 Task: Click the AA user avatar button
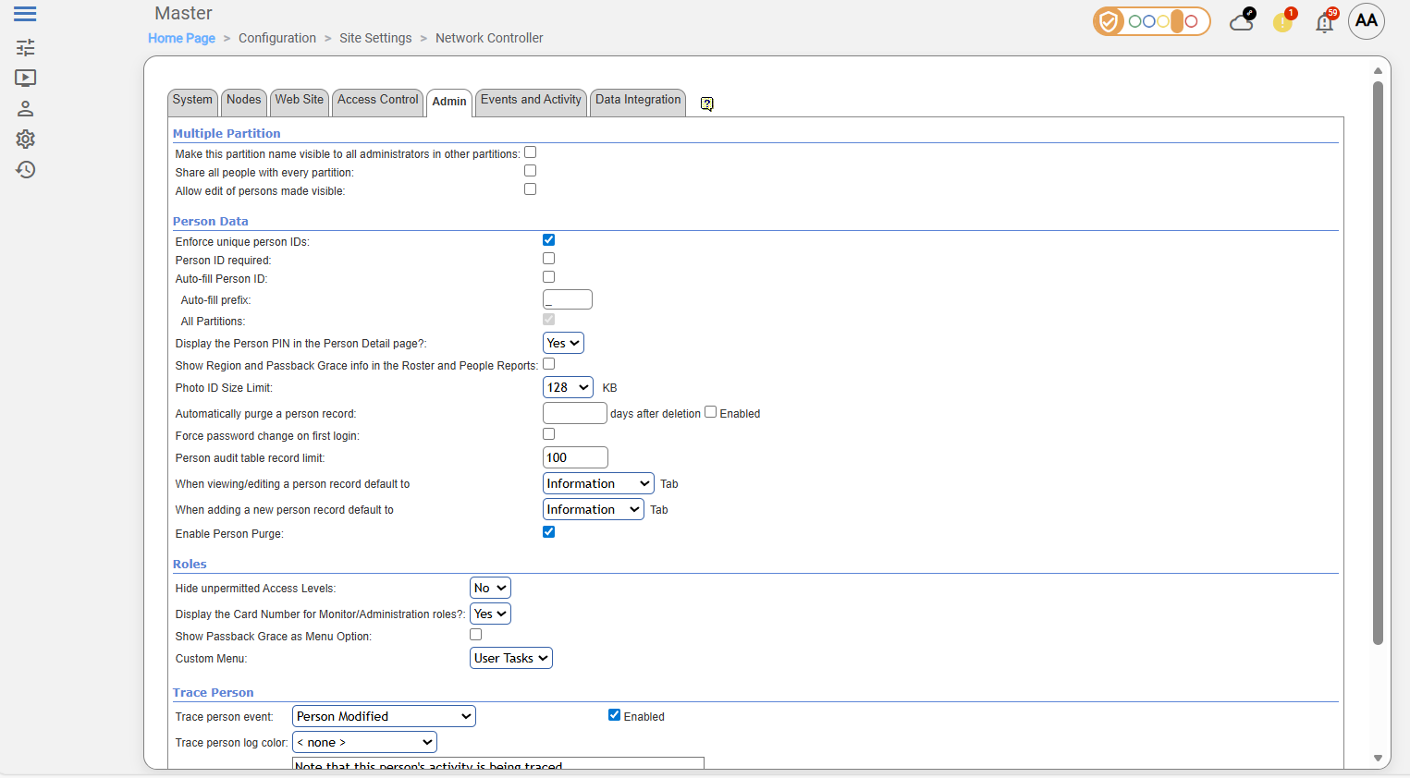(x=1366, y=21)
